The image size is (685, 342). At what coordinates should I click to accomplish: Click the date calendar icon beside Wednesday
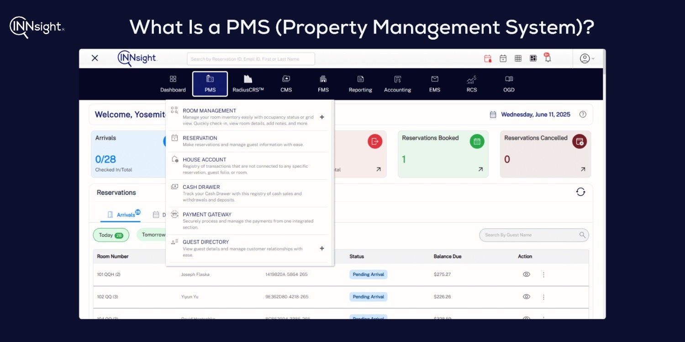tap(493, 114)
